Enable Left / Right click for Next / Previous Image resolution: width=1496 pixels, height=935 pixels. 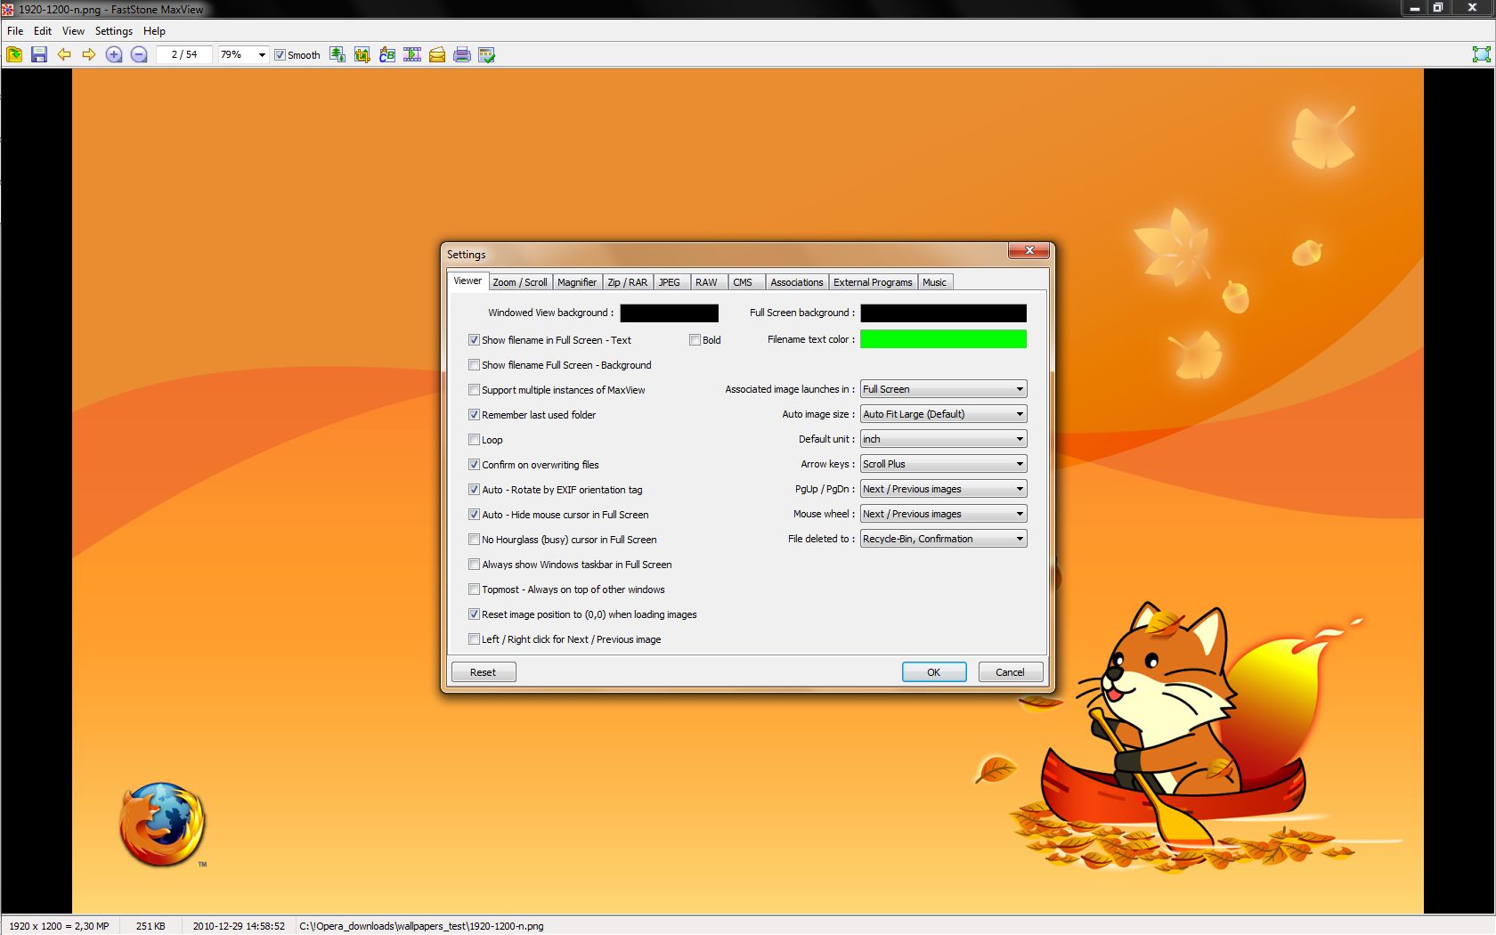click(474, 639)
